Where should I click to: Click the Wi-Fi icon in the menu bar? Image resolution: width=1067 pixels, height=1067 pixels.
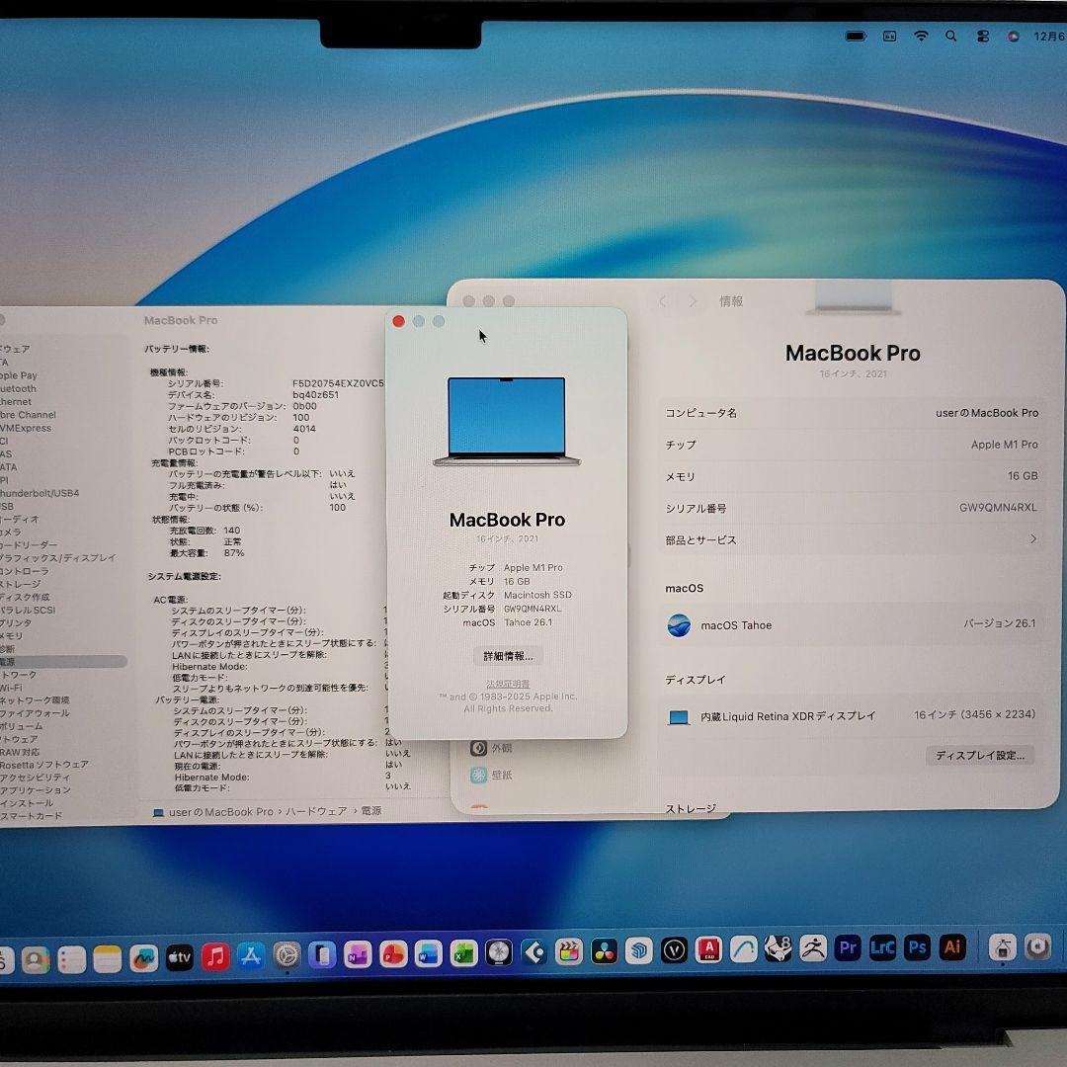click(x=921, y=36)
